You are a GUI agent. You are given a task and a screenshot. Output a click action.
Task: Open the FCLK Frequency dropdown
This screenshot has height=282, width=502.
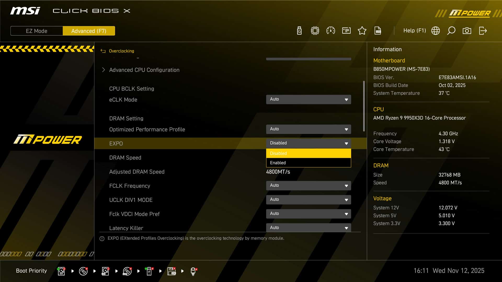[x=309, y=186]
